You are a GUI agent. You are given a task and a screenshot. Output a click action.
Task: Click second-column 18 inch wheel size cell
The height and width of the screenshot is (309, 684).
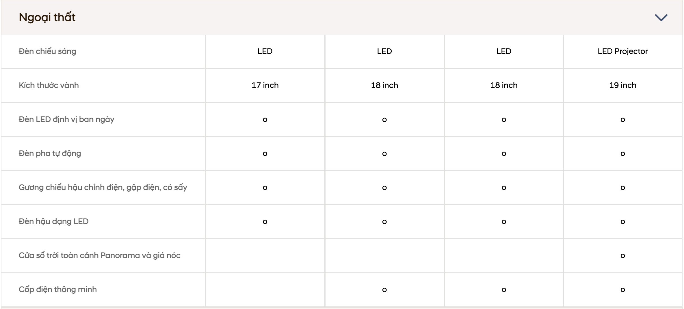(384, 85)
